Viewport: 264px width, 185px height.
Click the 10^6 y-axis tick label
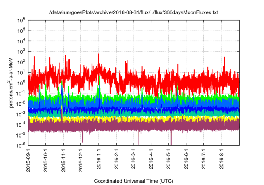coord(22,20)
